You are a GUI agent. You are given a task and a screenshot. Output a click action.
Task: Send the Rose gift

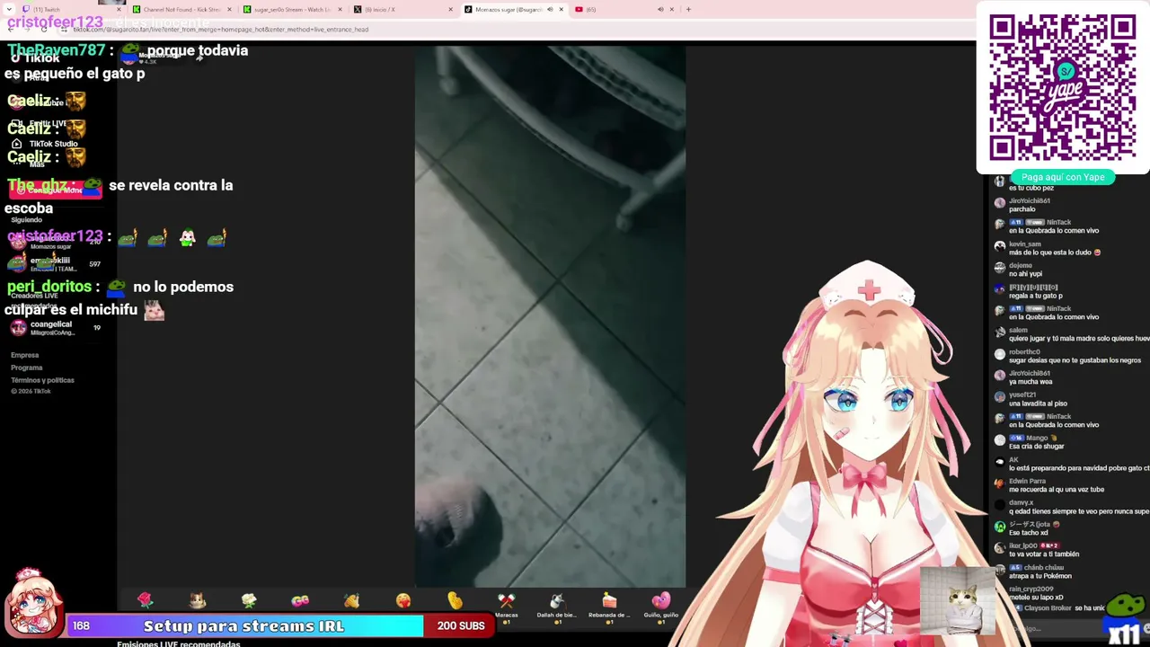click(x=146, y=601)
